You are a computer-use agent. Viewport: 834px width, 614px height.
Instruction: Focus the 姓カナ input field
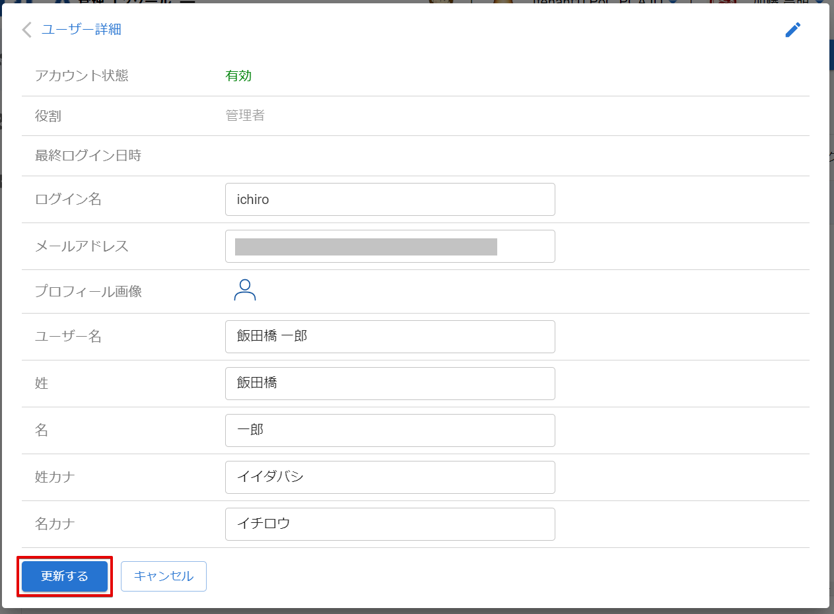pos(390,477)
